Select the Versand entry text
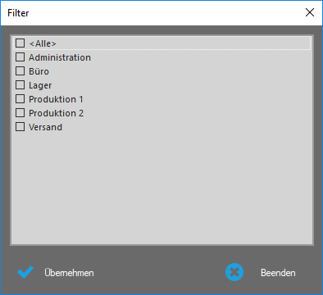323x295 pixels. click(x=46, y=127)
